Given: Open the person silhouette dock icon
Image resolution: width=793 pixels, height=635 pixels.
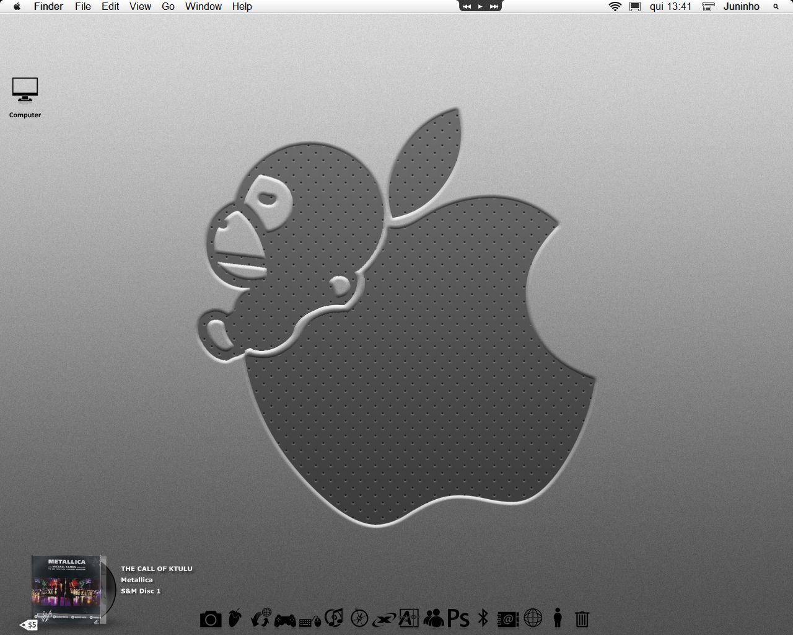Looking at the screenshot, I should (x=558, y=618).
